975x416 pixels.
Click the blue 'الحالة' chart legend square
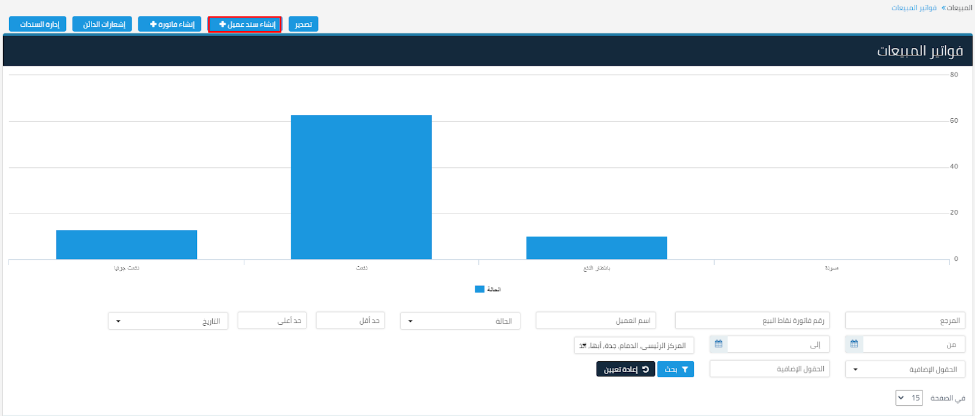click(480, 289)
